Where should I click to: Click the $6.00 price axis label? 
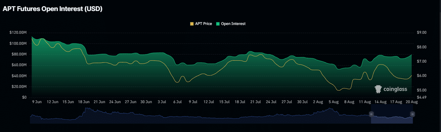pyautogui.click(x=422, y=76)
